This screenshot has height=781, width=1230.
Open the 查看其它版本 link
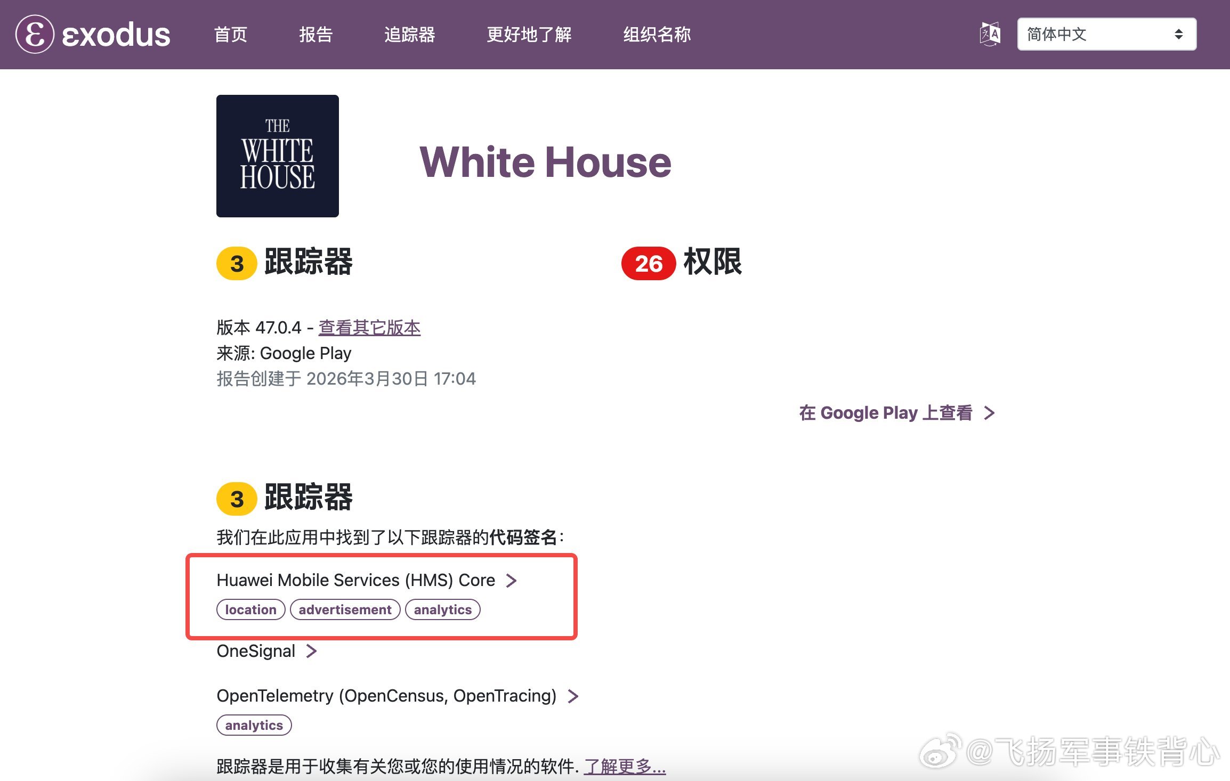coord(369,328)
